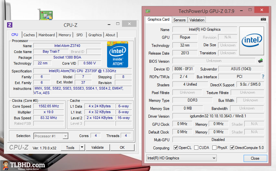Open the desktop network card shortcut icon

point(46,15)
